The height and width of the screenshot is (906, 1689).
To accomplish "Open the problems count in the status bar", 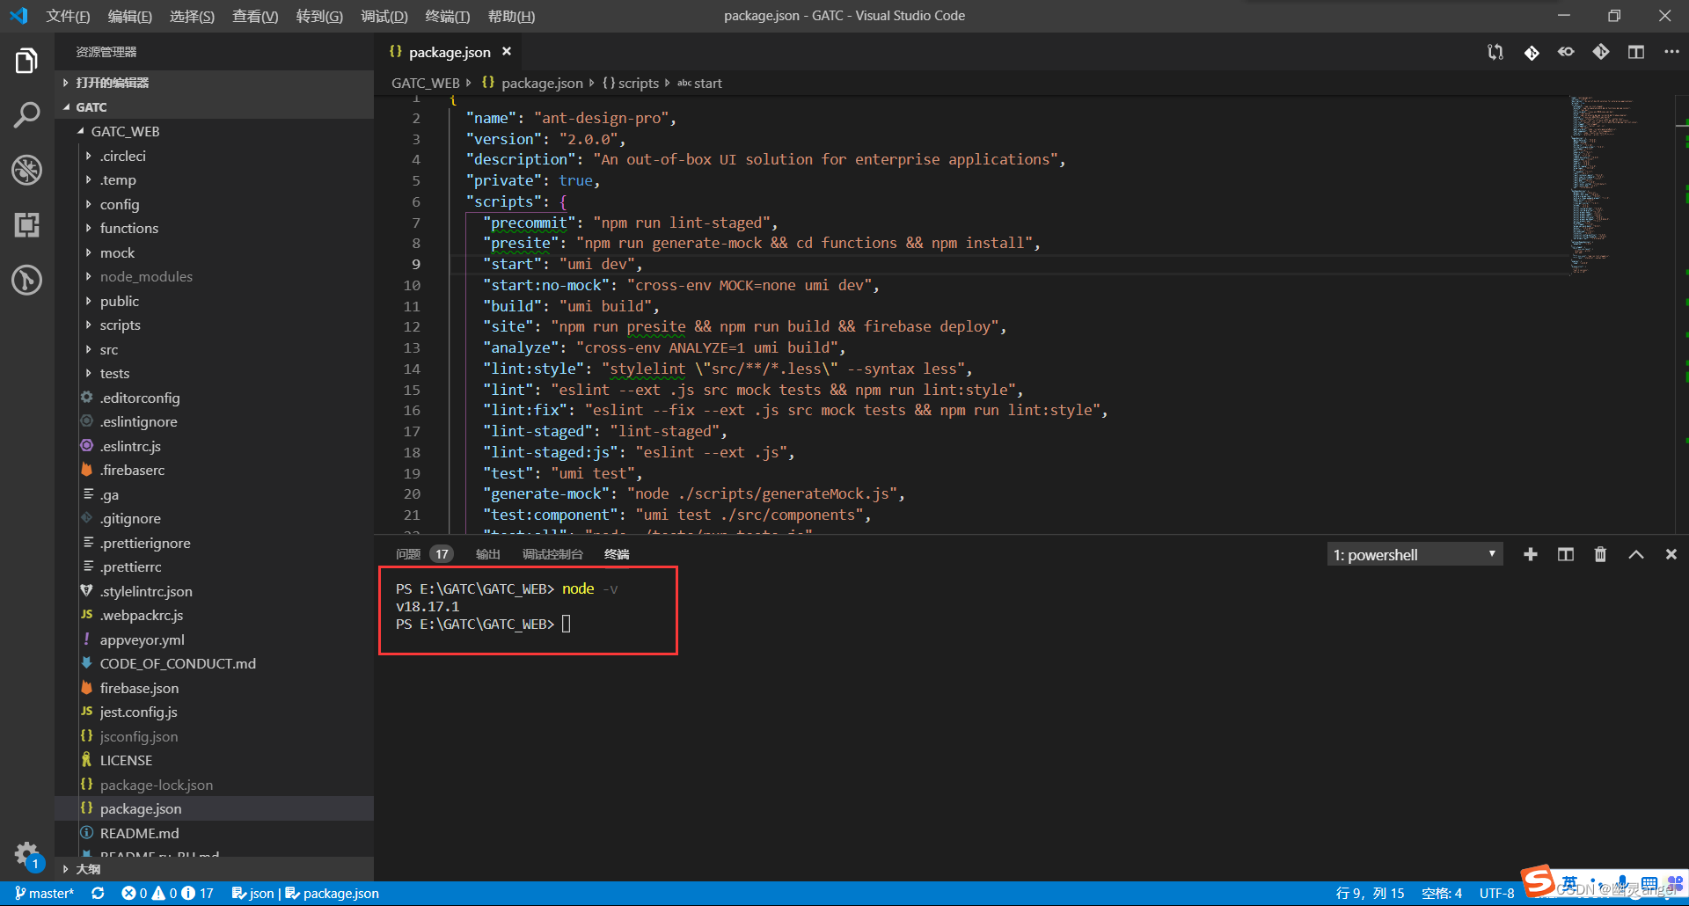I will click(167, 893).
